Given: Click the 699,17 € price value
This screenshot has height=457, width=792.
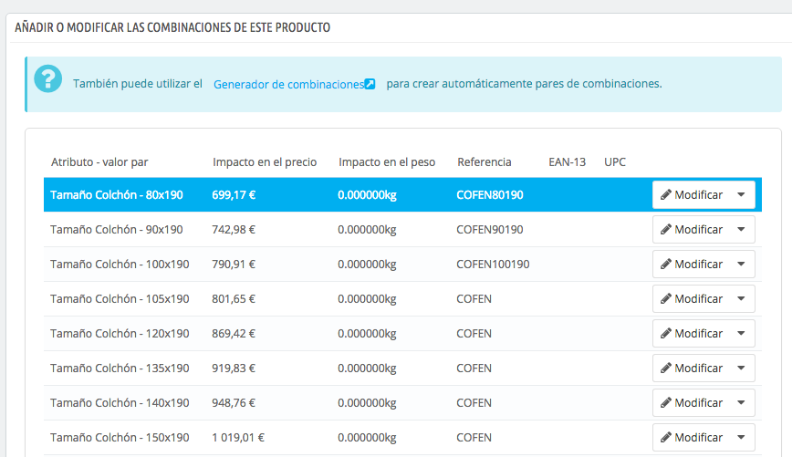Looking at the screenshot, I should 234,195.
